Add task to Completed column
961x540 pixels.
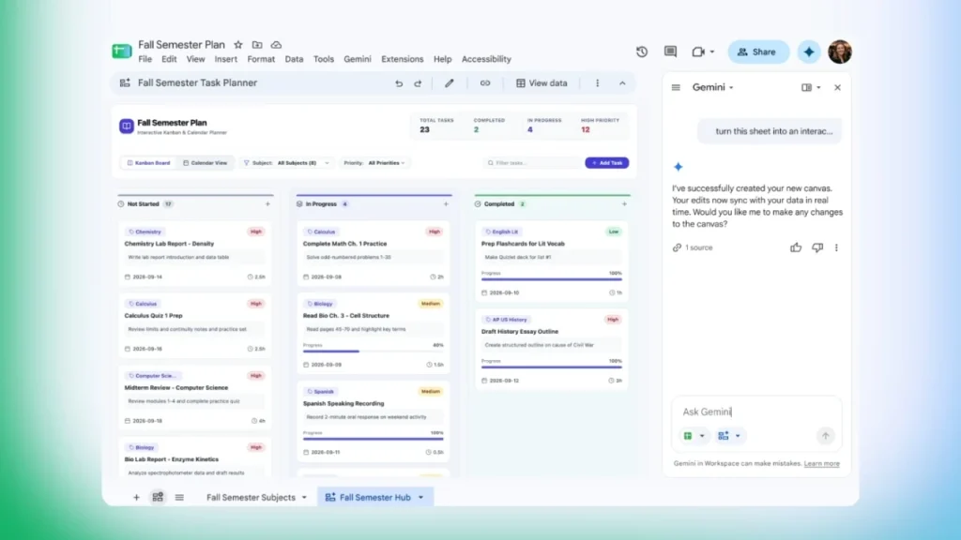(x=624, y=203)
